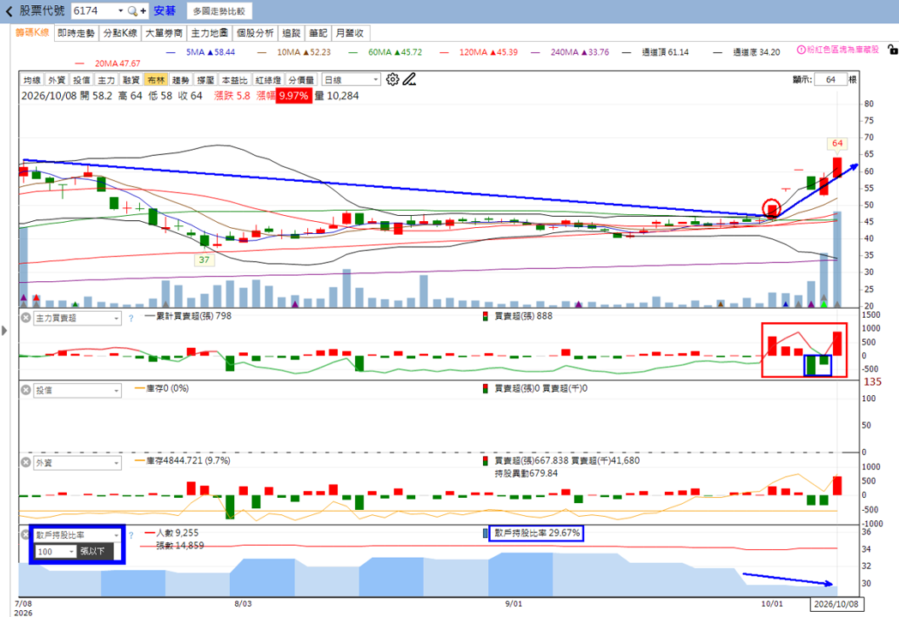Click the 5MA blue legend line swatch

(x=171, y=52)
